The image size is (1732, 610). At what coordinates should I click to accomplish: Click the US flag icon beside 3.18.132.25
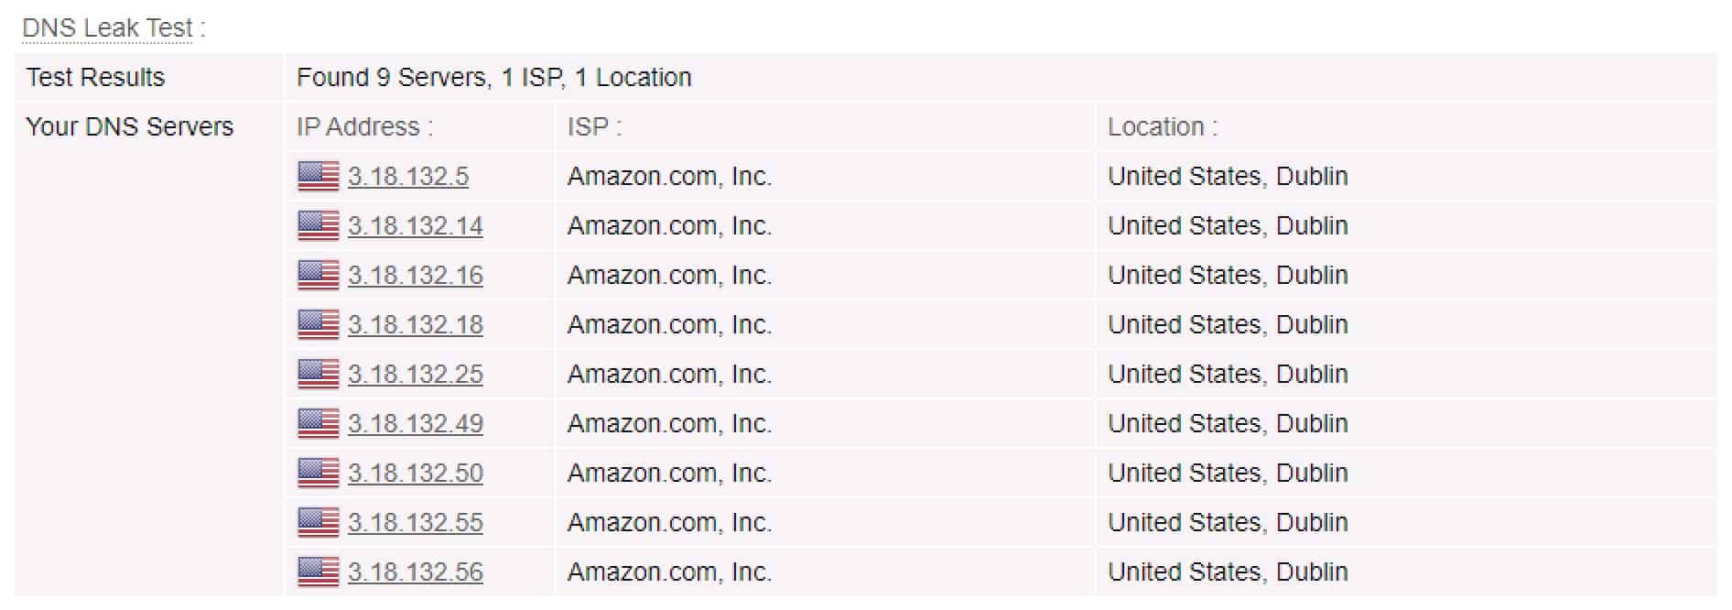click(319, 374)
